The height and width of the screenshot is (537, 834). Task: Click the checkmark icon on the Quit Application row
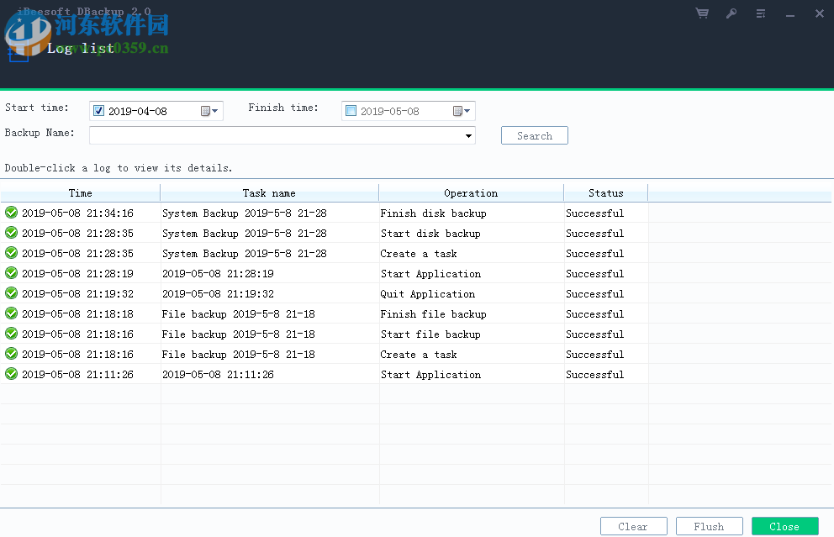pos(11,293)
